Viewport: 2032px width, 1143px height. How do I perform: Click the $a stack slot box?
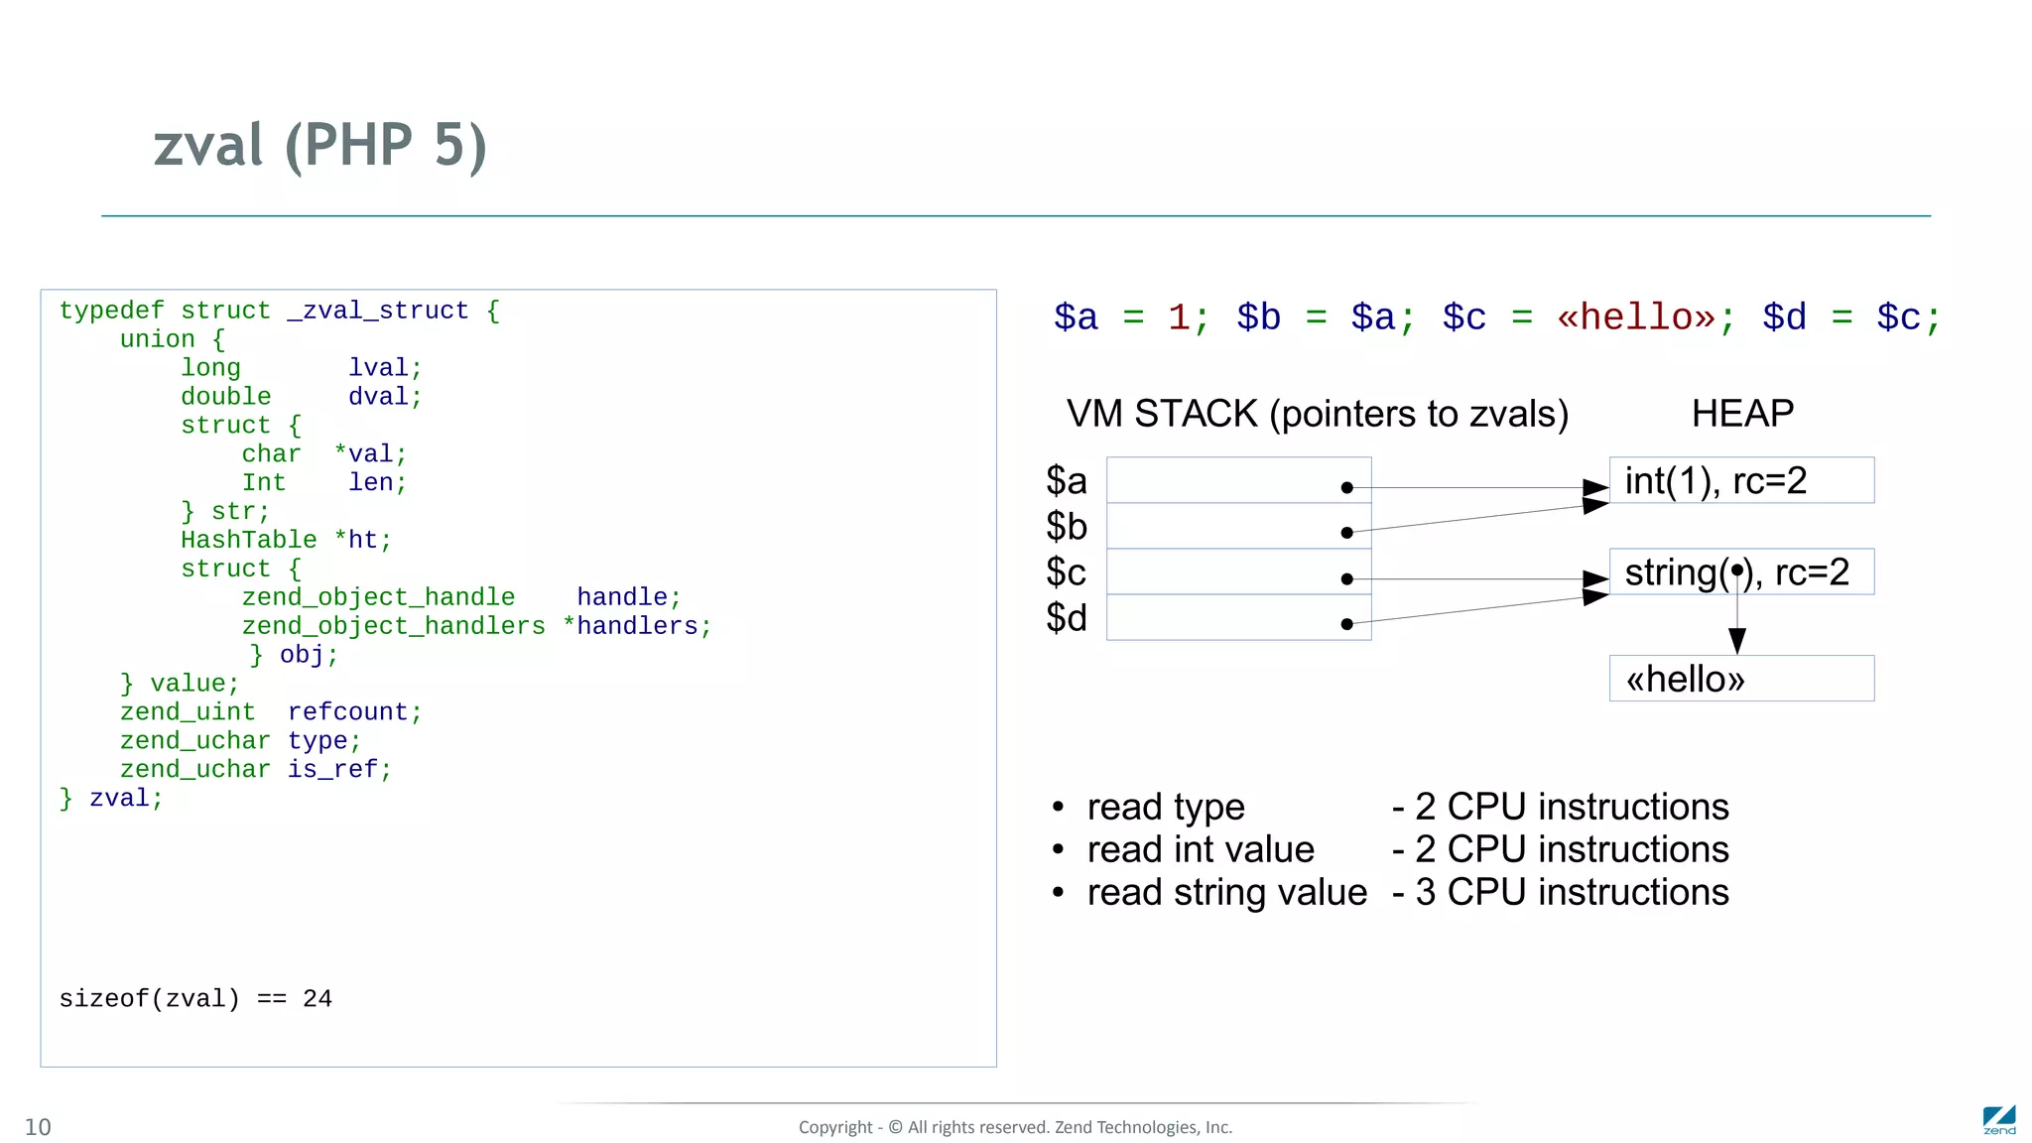pos(1239,480)
